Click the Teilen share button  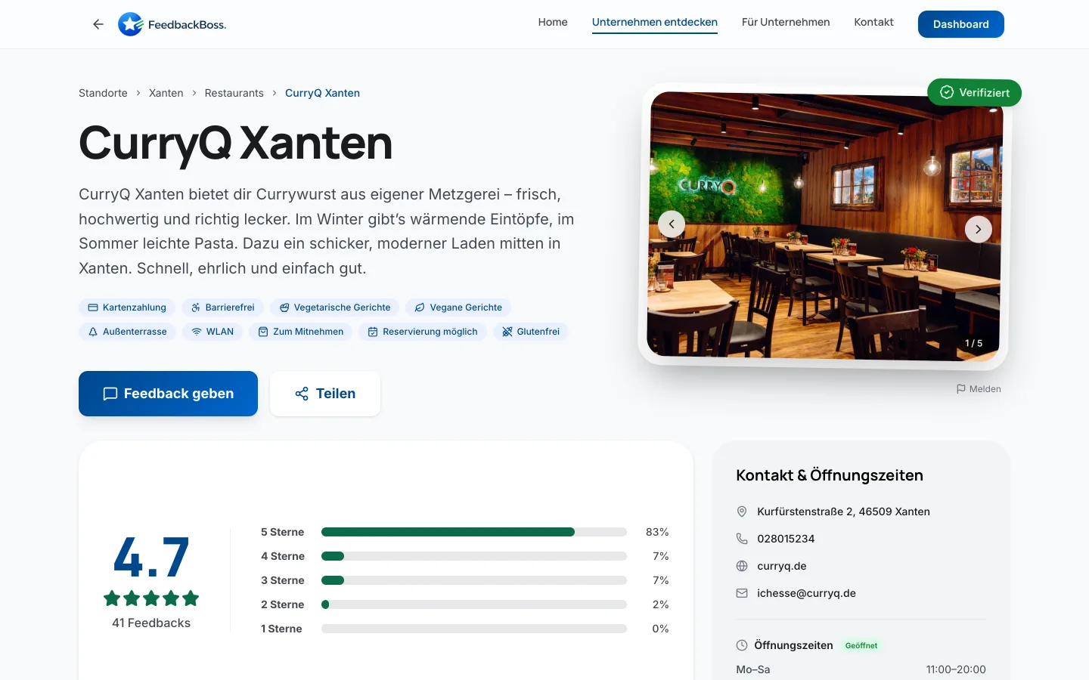tap(325, 394)
